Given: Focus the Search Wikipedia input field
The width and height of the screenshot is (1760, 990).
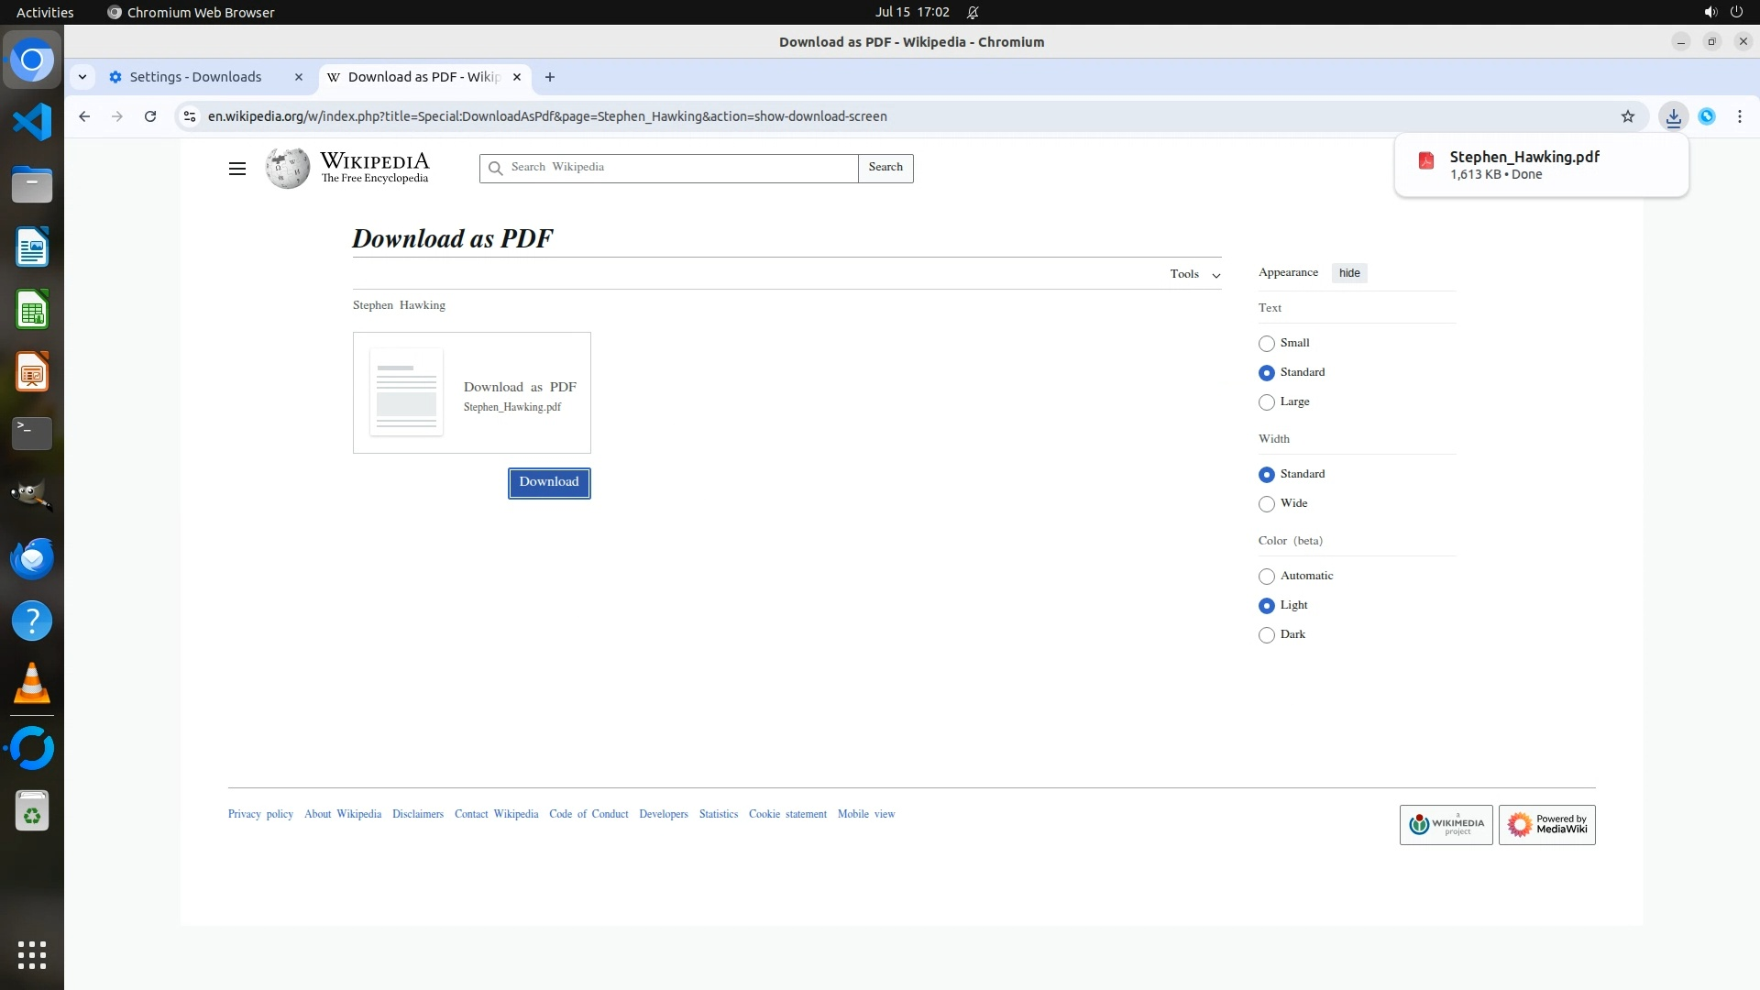Looking at the screenshot, I should tap(678, 168).
